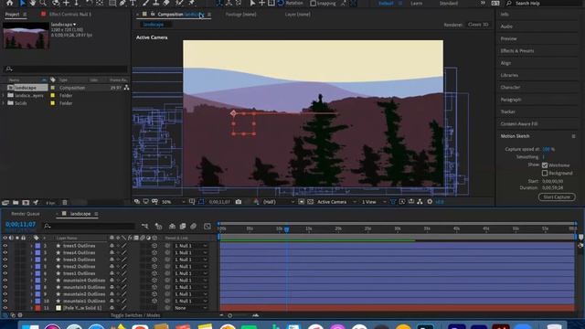Enable motion blur timeline switch
585x329 pixels.
pos(193,226)
